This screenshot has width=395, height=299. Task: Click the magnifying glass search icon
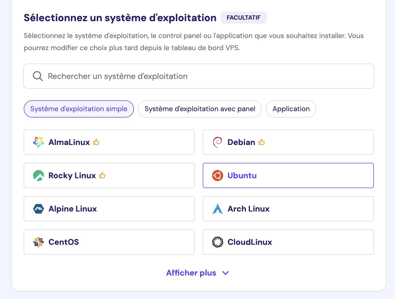click(x=38, y=76)
